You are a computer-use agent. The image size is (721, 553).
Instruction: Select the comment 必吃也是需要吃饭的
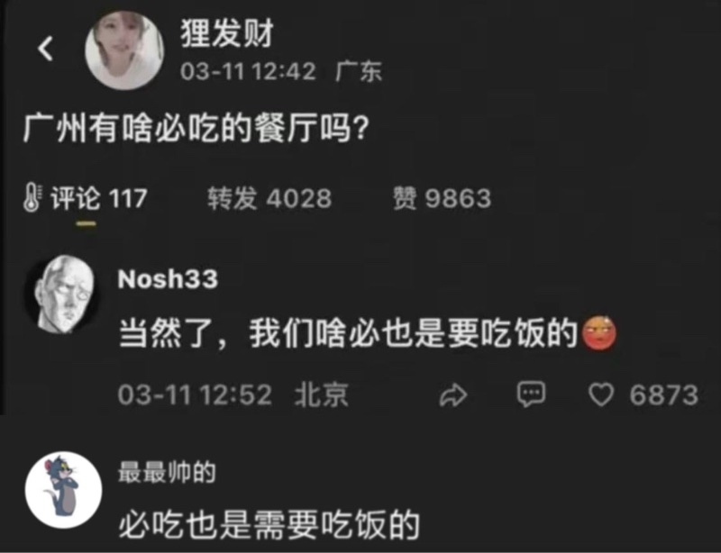tap(269, 525)
